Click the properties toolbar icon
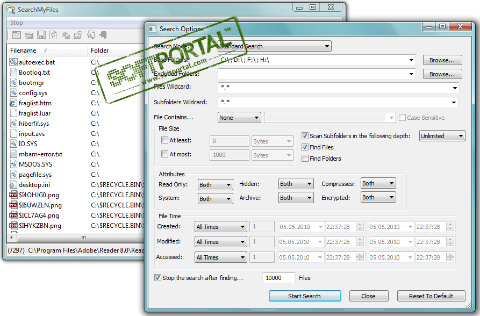This screenshot has height=316, width=480. pyautogui.click(x=78, y=35)
